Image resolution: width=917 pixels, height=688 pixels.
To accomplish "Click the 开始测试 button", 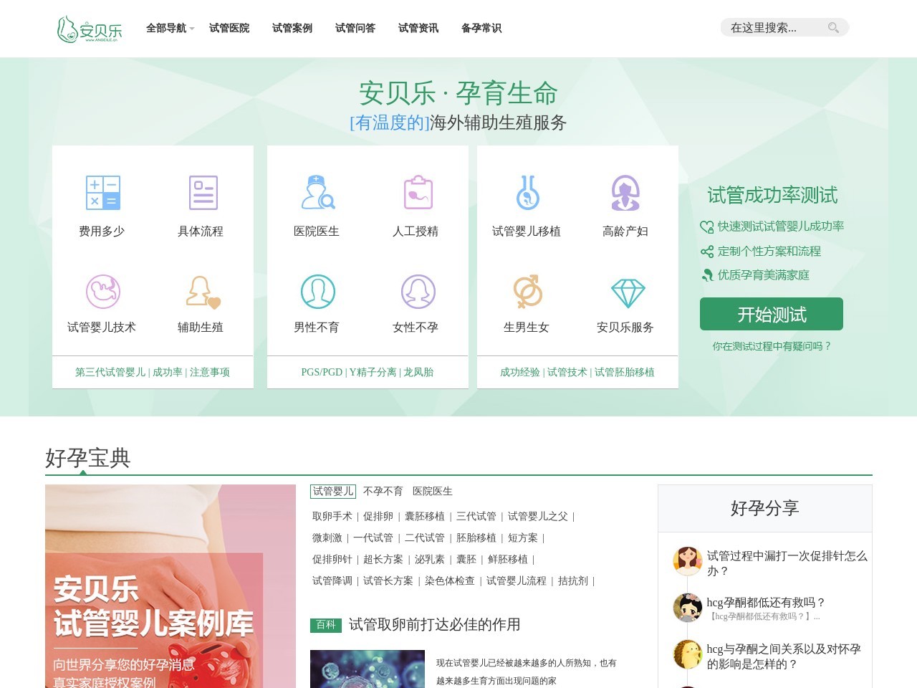I will [x=772, y=314].
